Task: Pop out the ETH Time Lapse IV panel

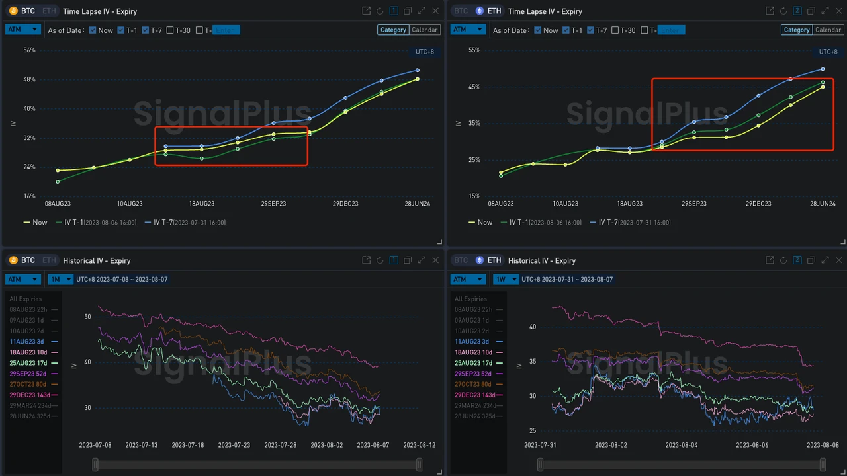Action: pos(770,11)
